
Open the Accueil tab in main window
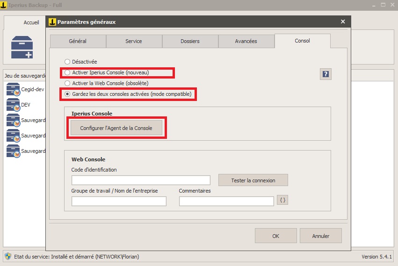coord(31,22)
